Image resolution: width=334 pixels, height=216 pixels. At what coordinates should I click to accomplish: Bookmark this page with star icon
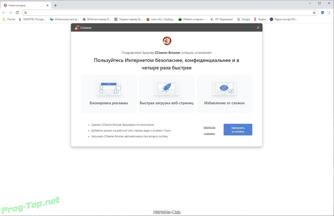[314, 13]
